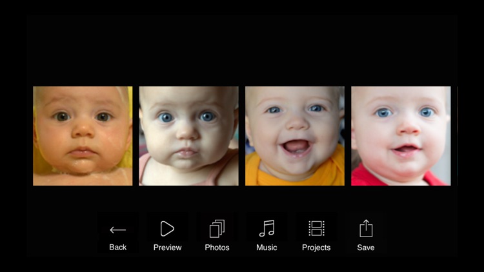The width and height of the screenshot is (484, 272).
Task: Pick the fourth photo, baby in red shirt
Action: (x=401, y=136)
